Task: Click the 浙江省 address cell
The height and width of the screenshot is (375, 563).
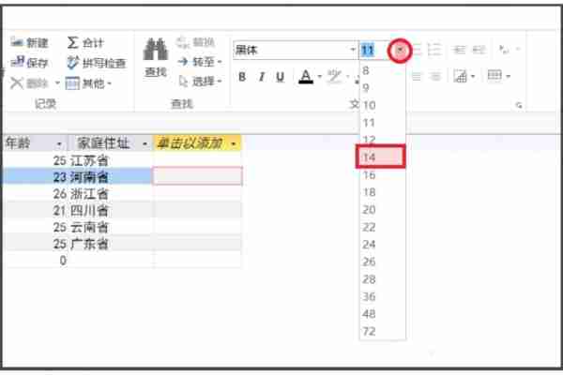Action: pos(110,194)
